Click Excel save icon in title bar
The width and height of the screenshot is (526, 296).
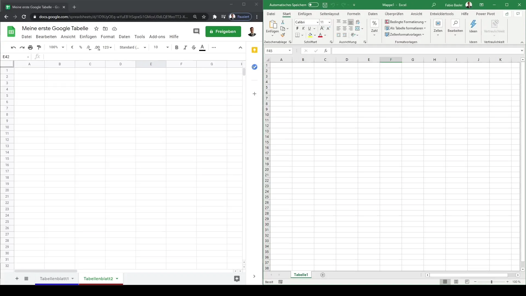click(325, 5)
